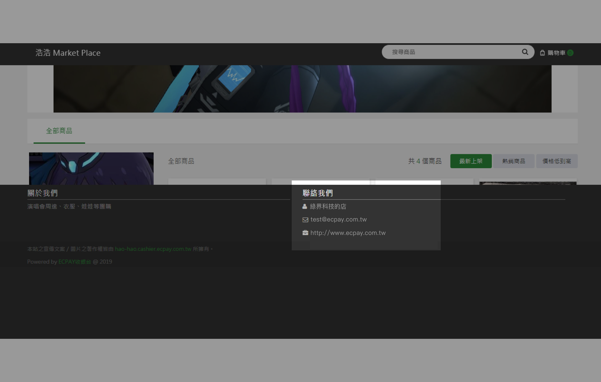The width and height of the screenshot is (601, 382).
Task: Open the http://www.ecpay.com.tw website link
Action: click(x=348, y=233)
